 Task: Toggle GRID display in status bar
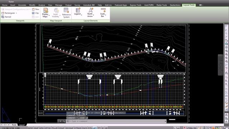click(x=42, y=128)
